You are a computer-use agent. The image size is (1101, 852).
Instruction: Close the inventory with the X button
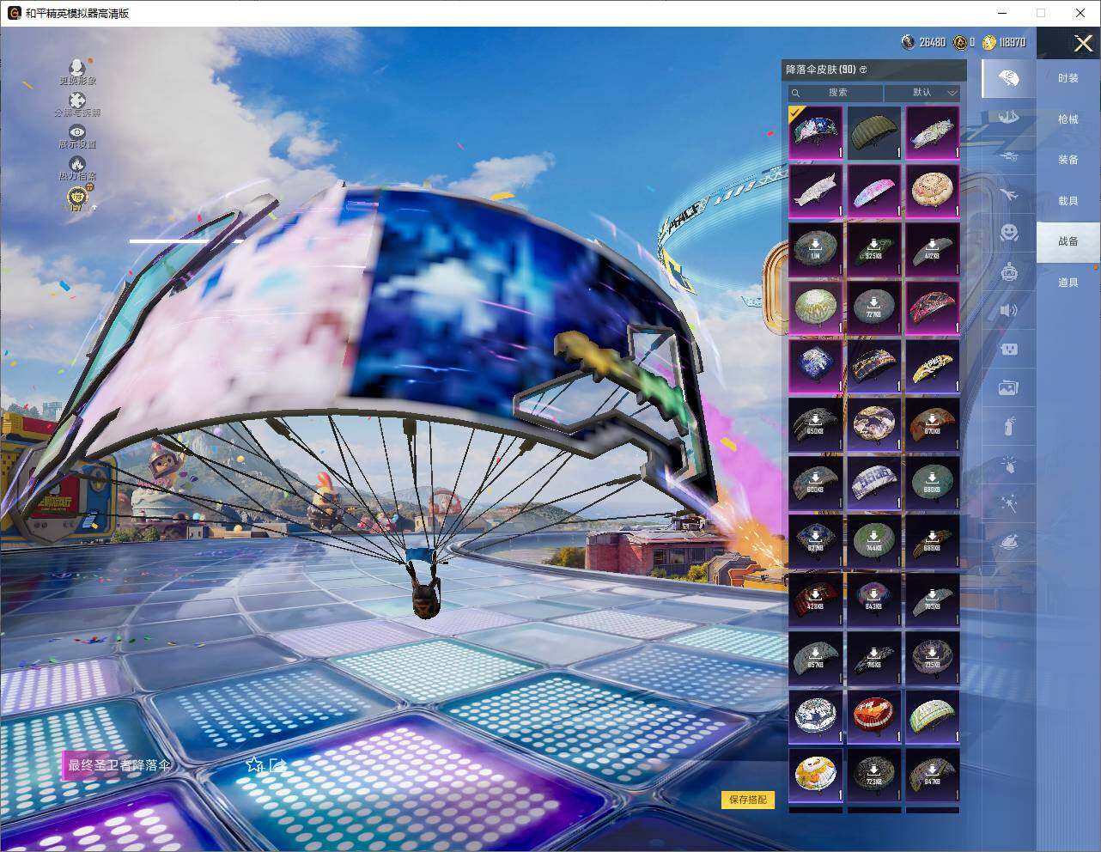[1083, 43]
